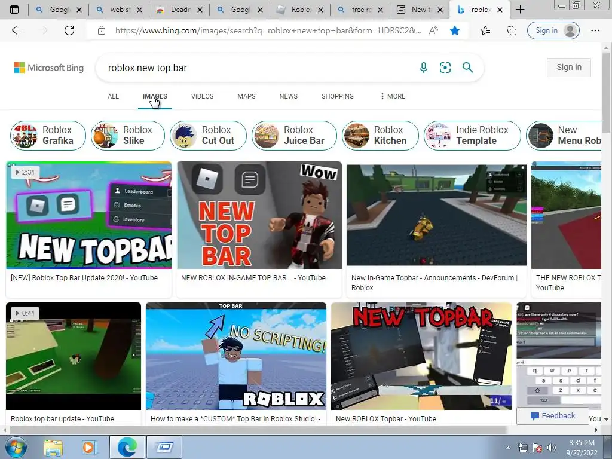Select the Roblox Slike suggestion chip
Screen dimensions: 612x459
coord(128,136)
